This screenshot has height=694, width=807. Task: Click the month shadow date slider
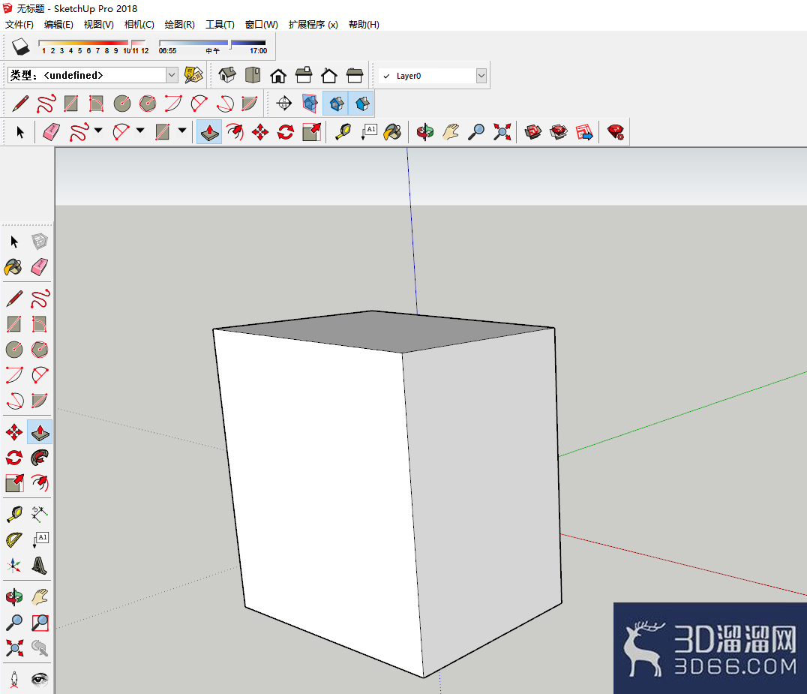[x=93, y=44]
